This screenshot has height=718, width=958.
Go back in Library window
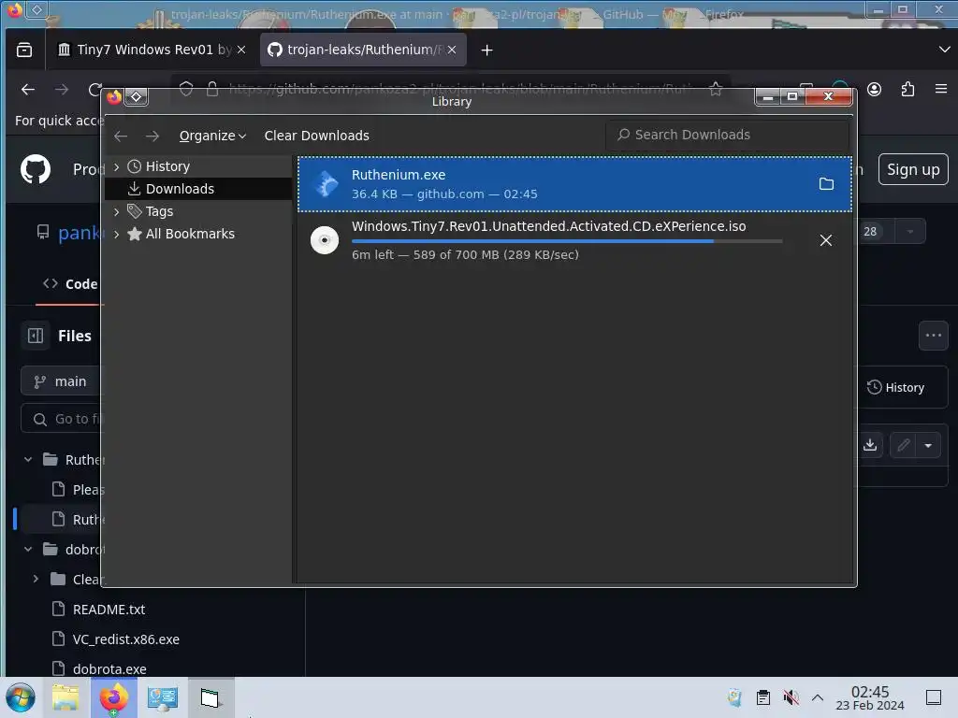point(121,136)
